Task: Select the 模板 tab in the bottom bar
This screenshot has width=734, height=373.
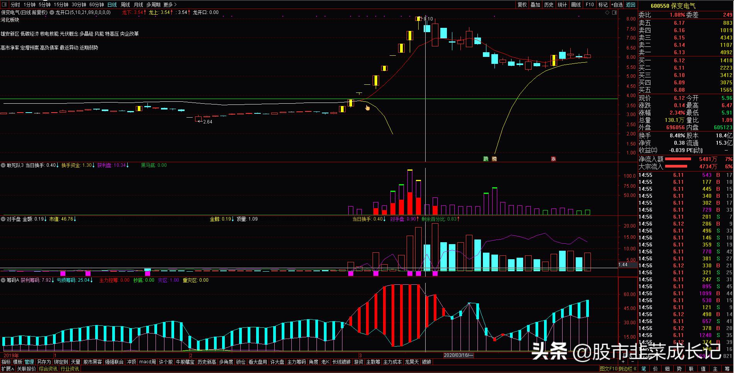Action: coord(18,362)
